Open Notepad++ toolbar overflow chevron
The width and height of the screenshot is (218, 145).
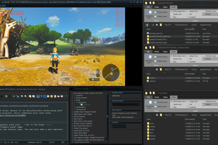click(66, 96)
